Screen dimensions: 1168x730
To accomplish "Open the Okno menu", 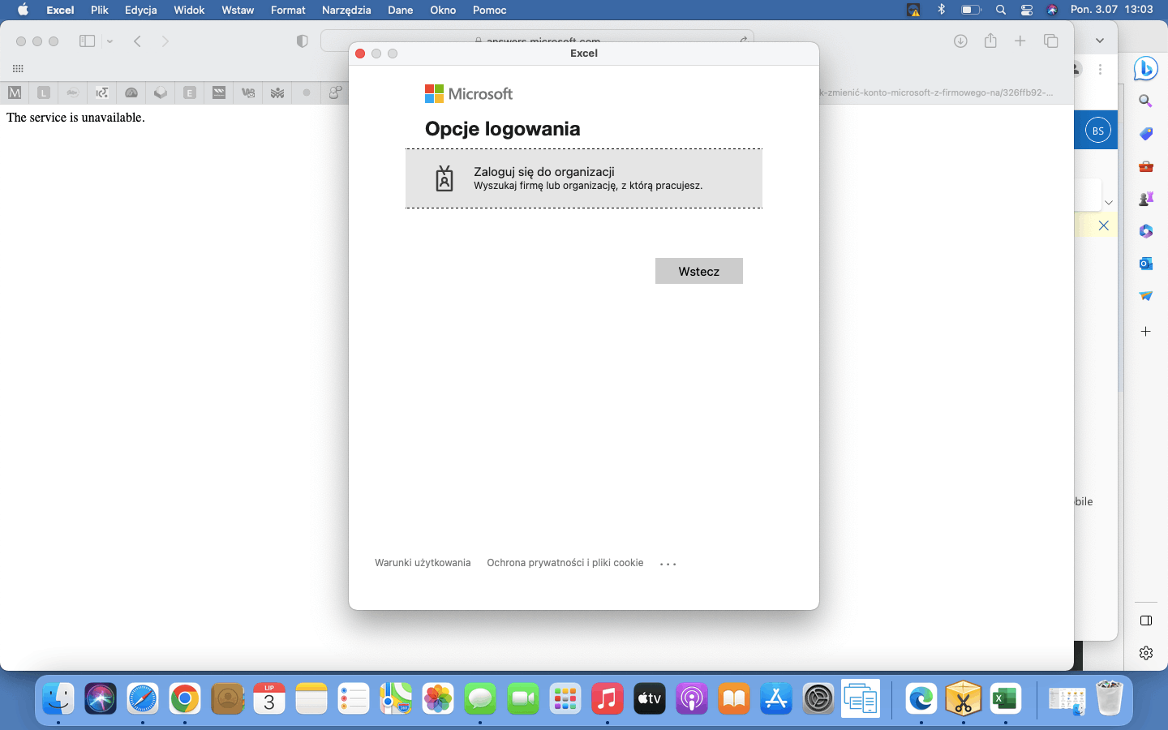I will 443,10.
